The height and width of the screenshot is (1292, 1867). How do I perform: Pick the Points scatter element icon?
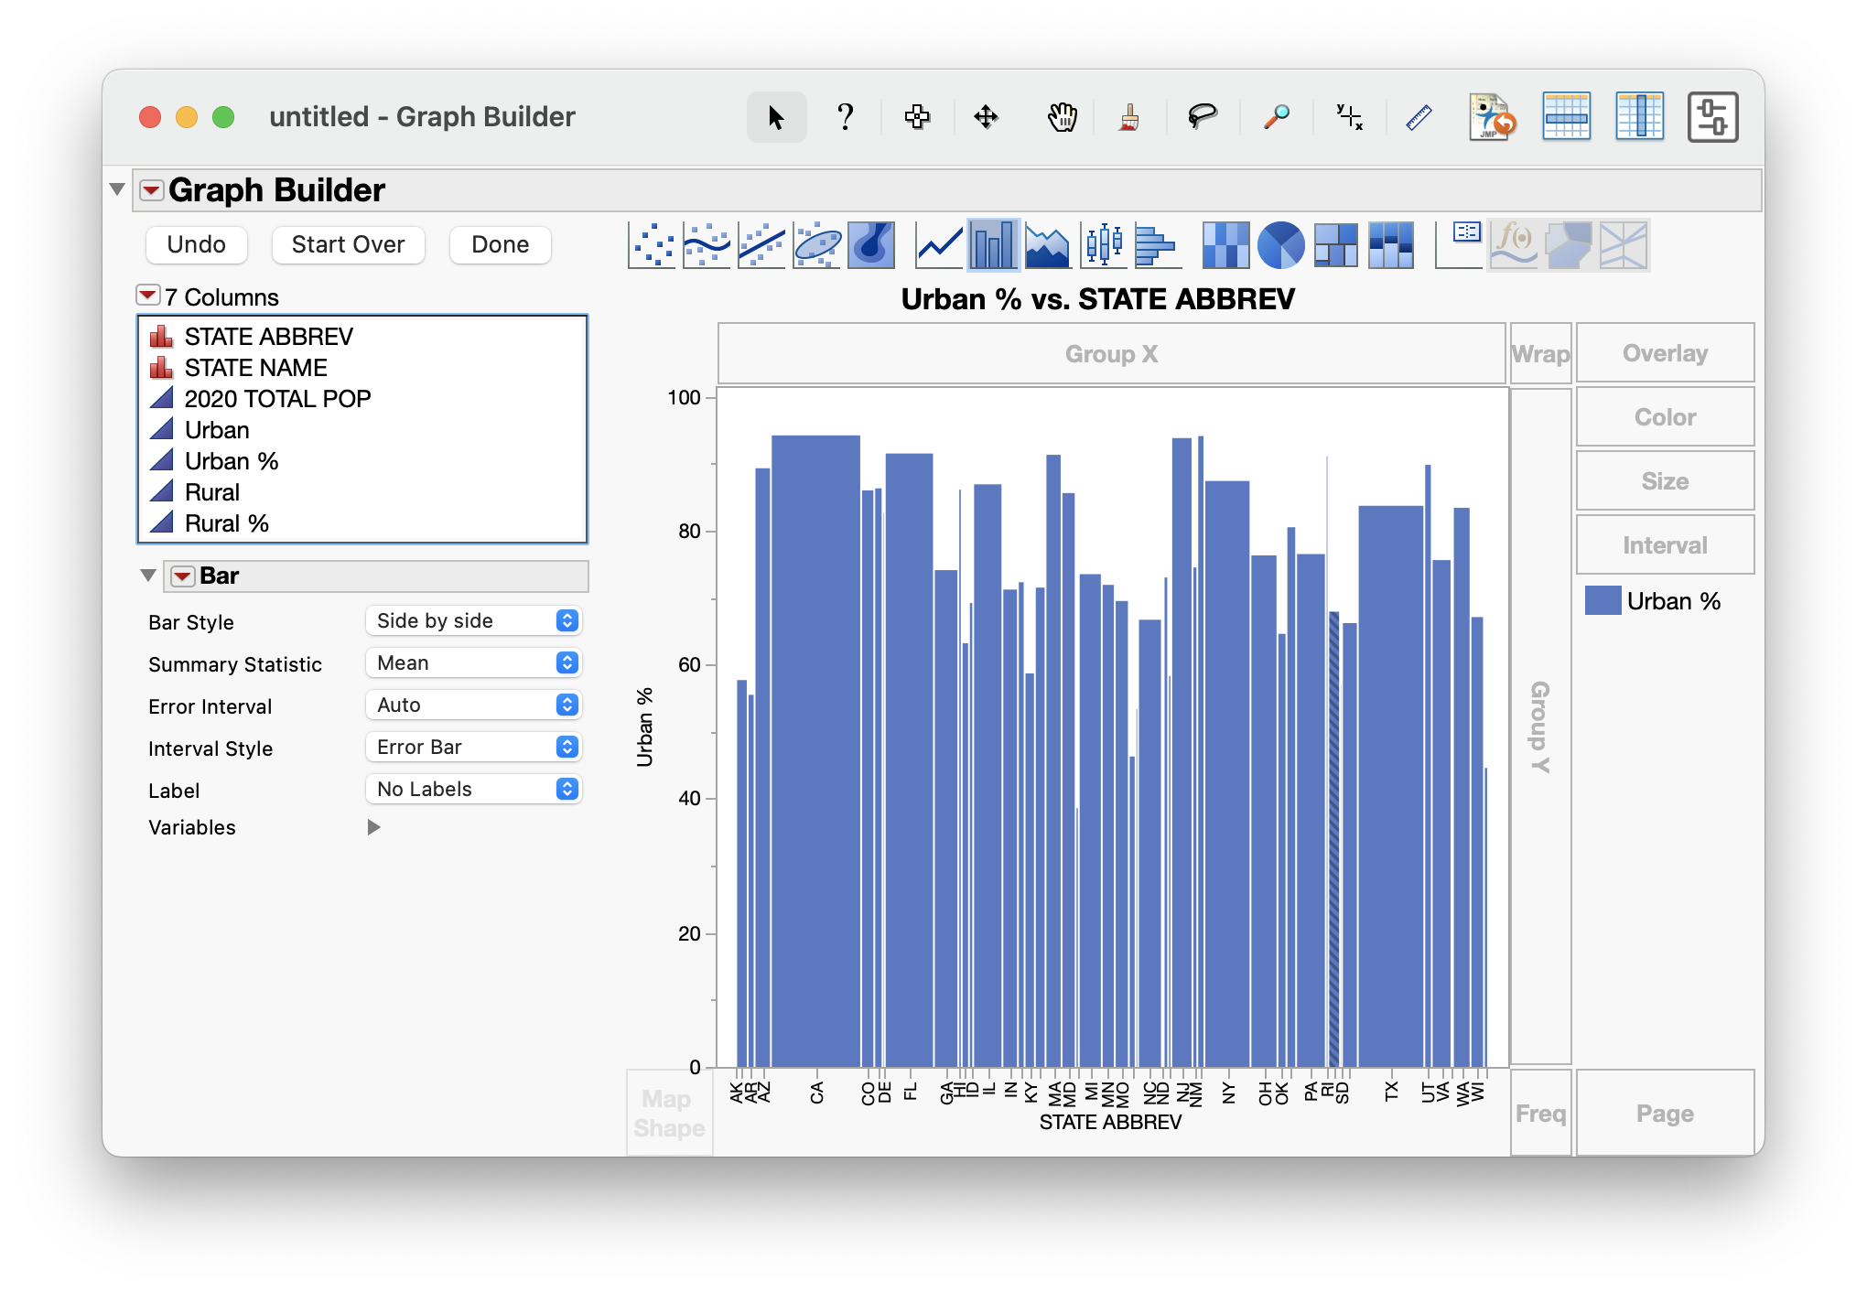click(x=653, y=245)
